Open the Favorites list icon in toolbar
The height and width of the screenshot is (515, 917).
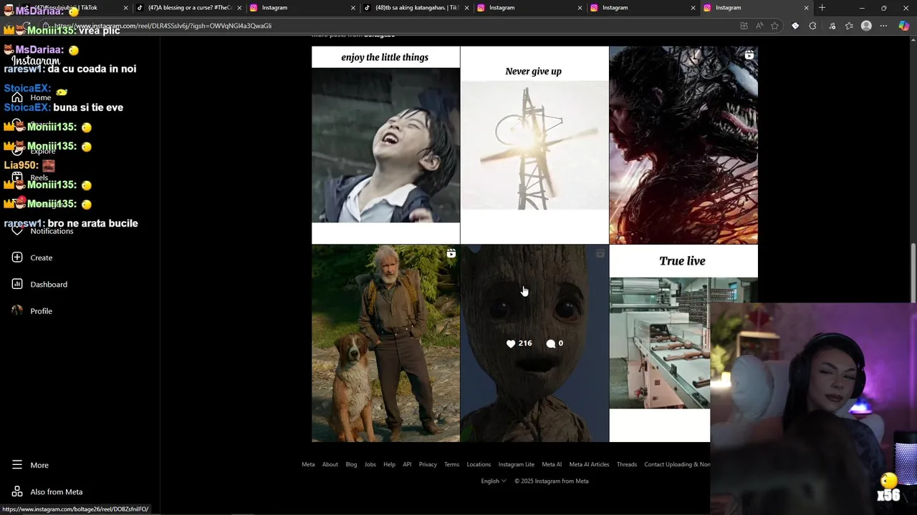coord(849,26)
